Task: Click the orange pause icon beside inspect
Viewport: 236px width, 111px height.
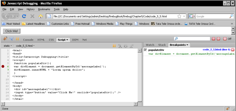Action: coord(17,39)
